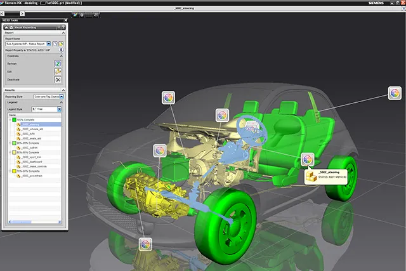Click the green 100% Complete color swatch
The image size is (406, 271).
tap(14, 120)
